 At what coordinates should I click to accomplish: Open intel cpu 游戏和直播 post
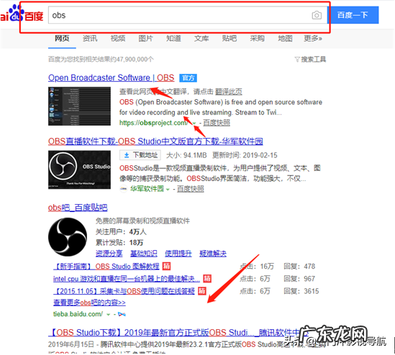click(x=127, y=279)
